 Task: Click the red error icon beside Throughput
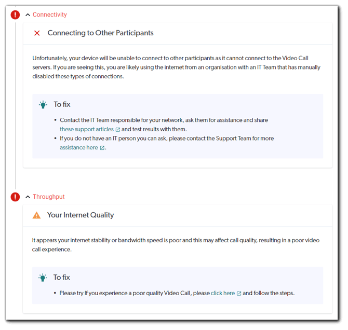15,197
